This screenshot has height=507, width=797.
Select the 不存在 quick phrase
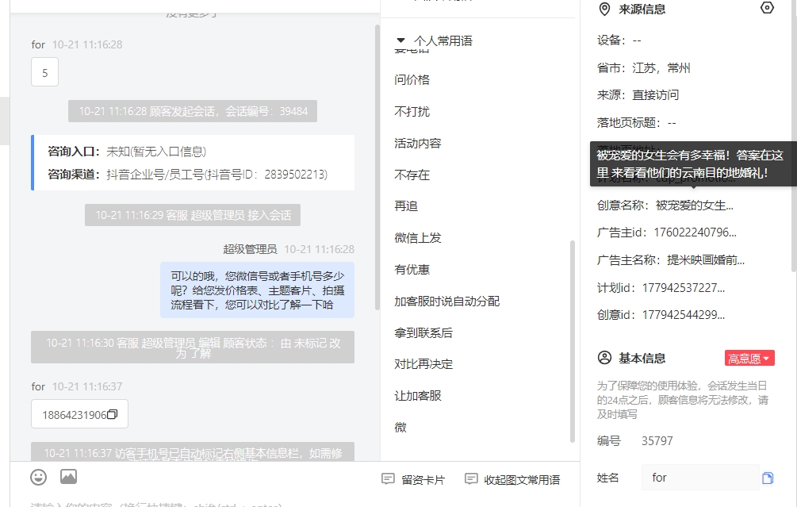click(x=412, y=175)
